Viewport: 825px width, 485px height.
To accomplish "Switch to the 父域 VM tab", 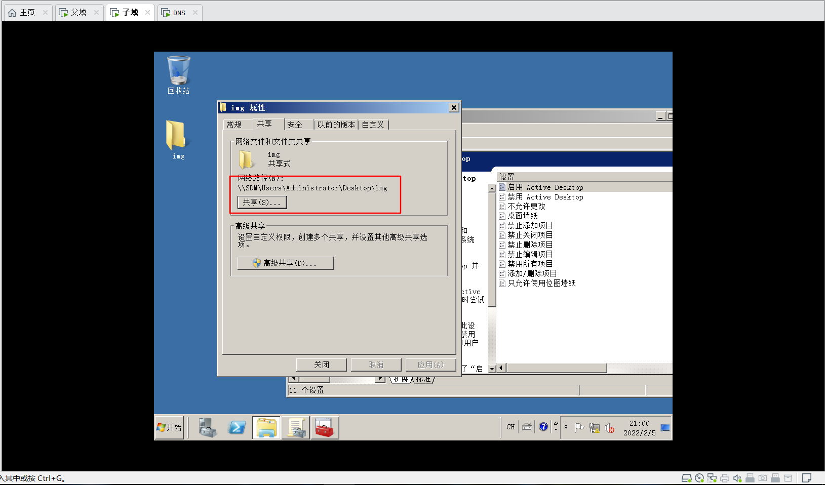I will tap(78, 13).
